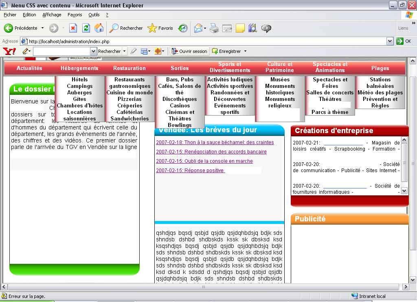
Task: Refresh the page with green arrows icon
Action: 86,28
